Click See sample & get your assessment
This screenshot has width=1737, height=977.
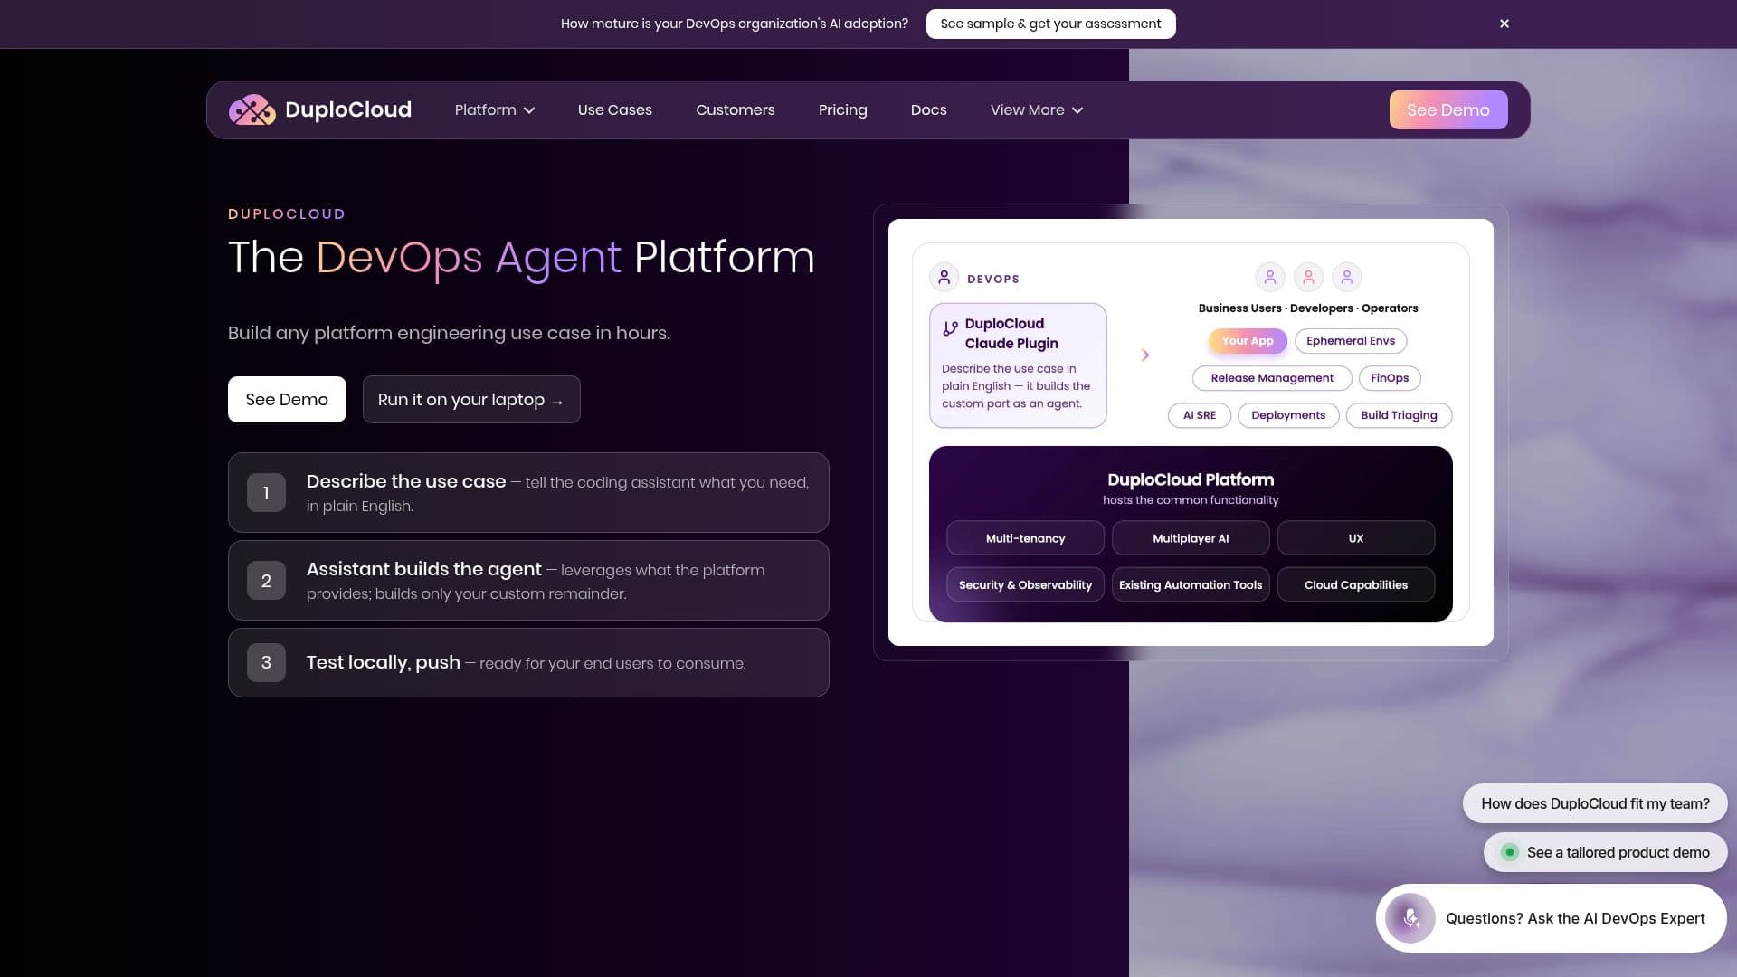click(1051, 24)
